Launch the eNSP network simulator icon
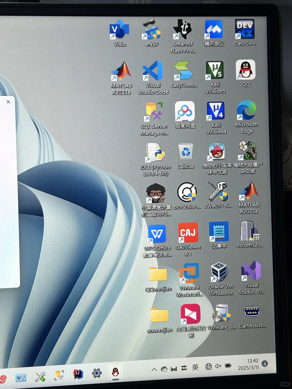 (151, 33)
